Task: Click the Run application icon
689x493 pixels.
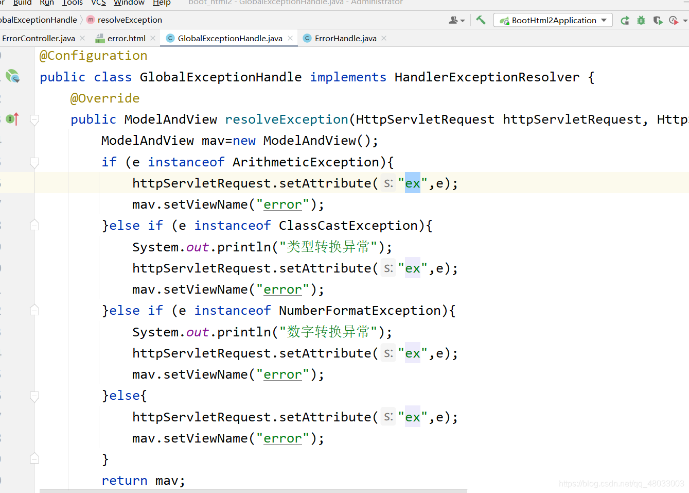Action: (x=625, y=21)
